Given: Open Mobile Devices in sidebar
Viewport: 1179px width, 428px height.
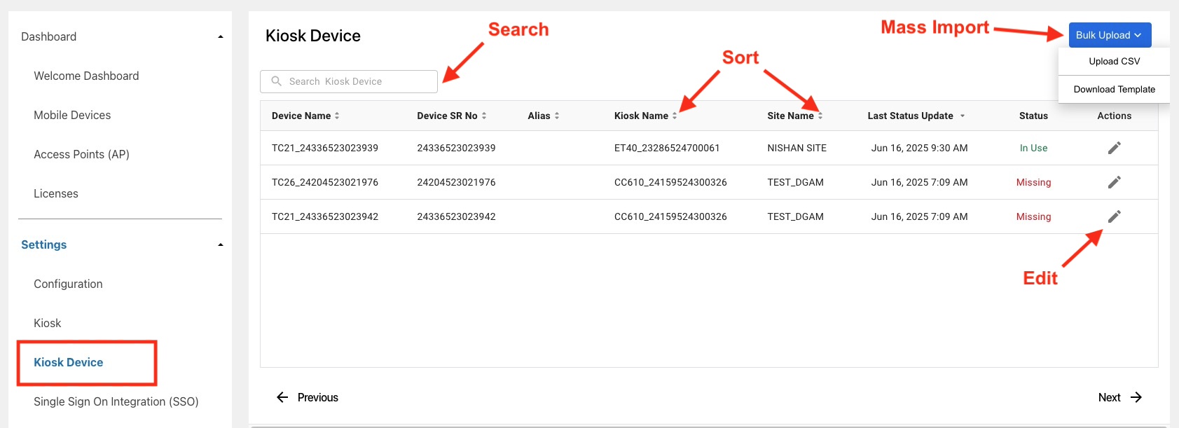Looking at the screenshot, I should [x=72, y=115].
